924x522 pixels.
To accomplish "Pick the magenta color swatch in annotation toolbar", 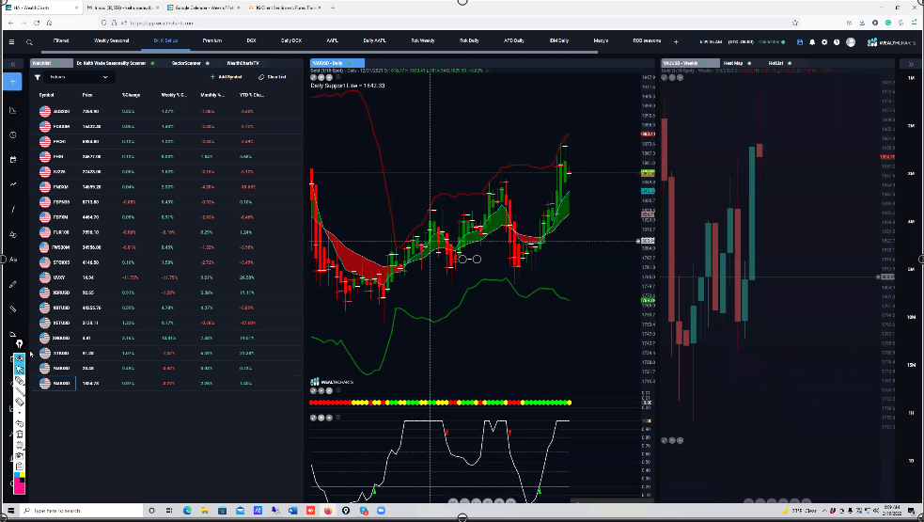I will [20, 487].
